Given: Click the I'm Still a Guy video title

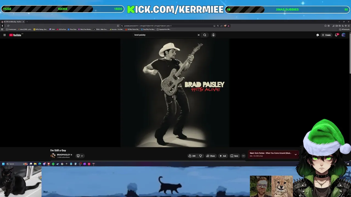Looking at the screenshot, I should coord(58,150).
